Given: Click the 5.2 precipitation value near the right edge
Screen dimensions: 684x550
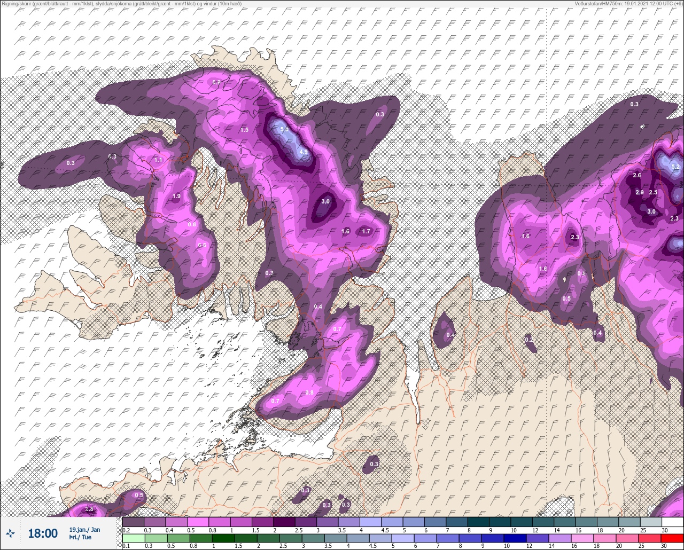Looking at the screenshot, I should 675,167.
